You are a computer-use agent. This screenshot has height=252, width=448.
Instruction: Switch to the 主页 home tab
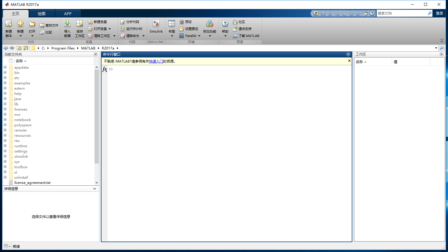(x=15, y=14)
